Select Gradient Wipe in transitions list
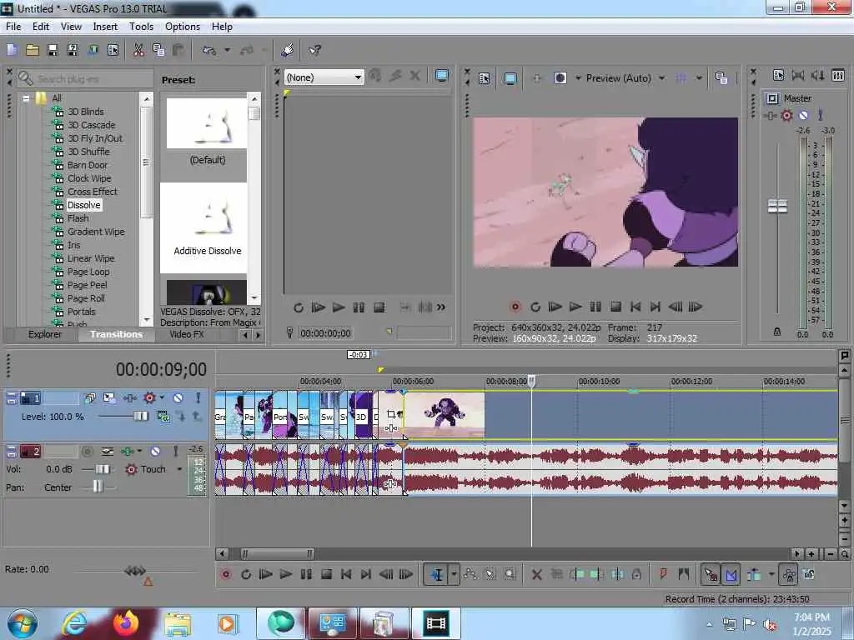The image size is (854, 640). coord(96,232)
